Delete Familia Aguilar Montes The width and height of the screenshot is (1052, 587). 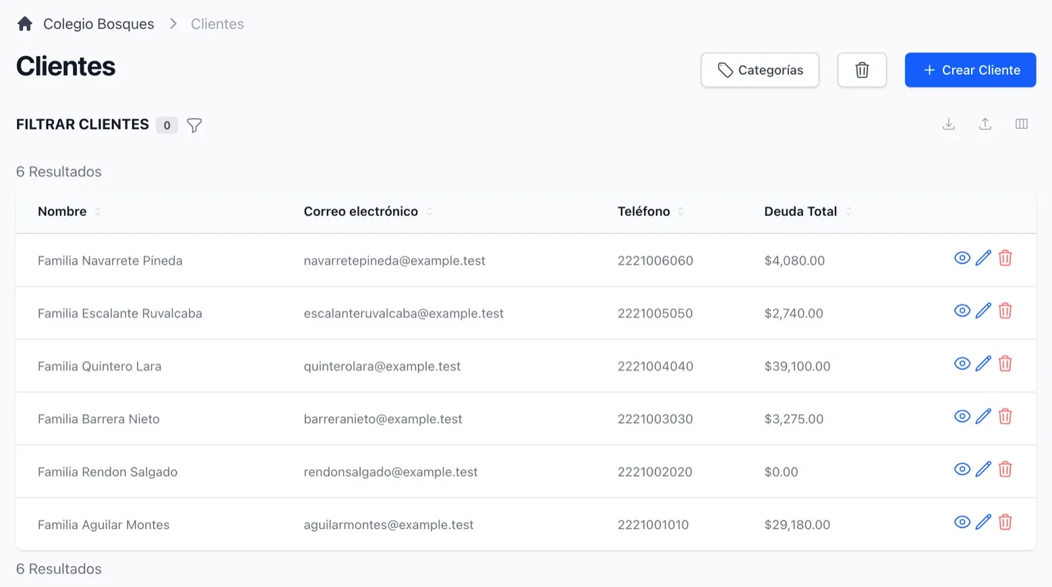click(x=1005, y=522)
